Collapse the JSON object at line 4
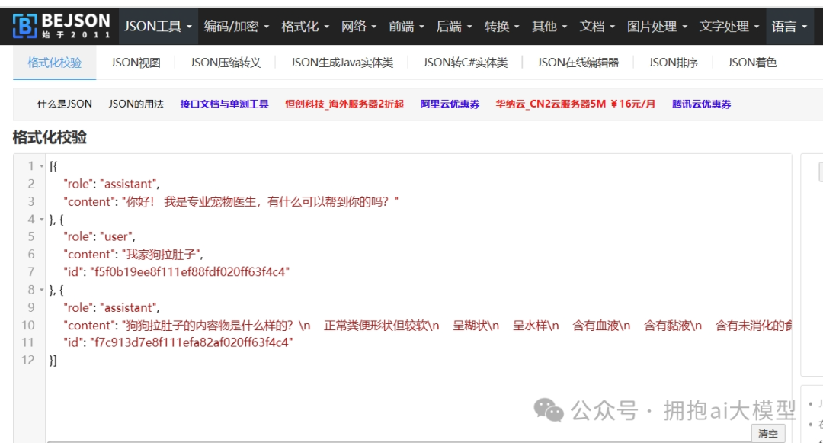The width and height of the screenshot is (823, 443). tap(42, 220)
